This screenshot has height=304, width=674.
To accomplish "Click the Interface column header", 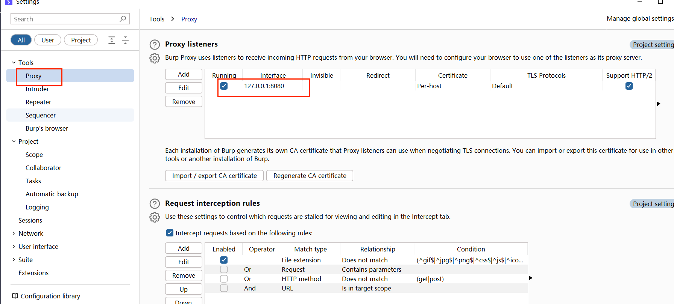I will 273,75.
